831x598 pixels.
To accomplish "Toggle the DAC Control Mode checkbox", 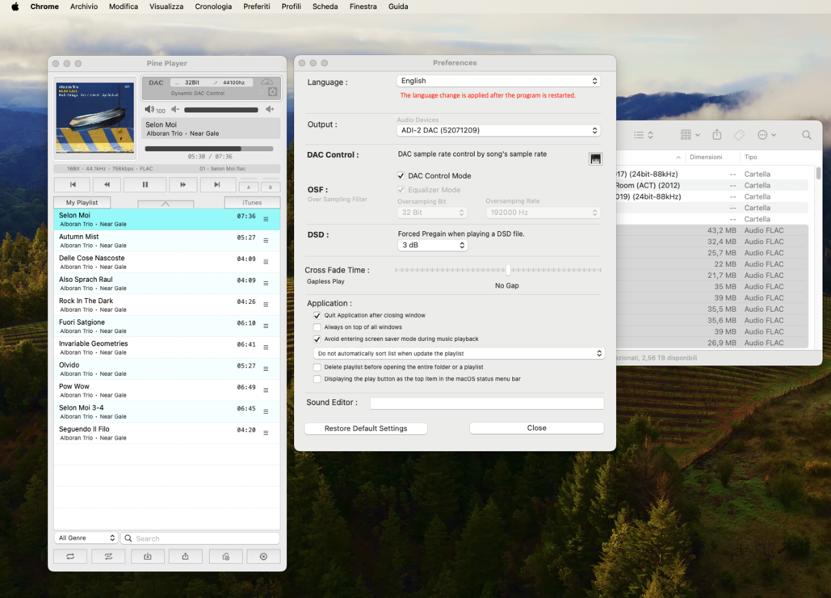I will point(401,176).
